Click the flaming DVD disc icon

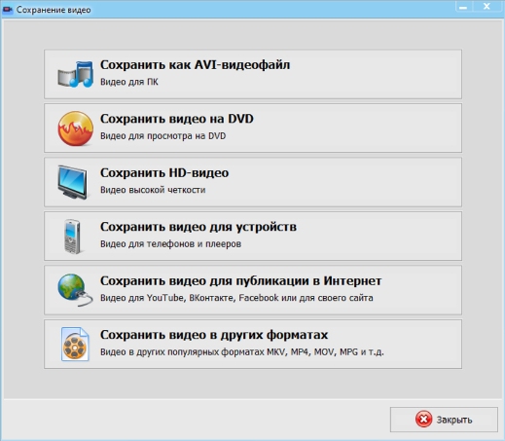(x=76, y=129)
